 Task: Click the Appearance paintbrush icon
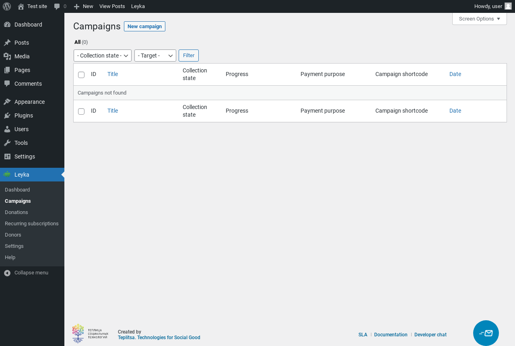point(7,102)
